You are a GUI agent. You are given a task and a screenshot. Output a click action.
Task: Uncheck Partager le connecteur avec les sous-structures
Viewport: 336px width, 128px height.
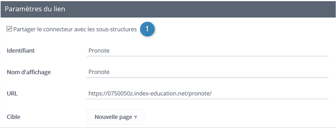point(9,29)
